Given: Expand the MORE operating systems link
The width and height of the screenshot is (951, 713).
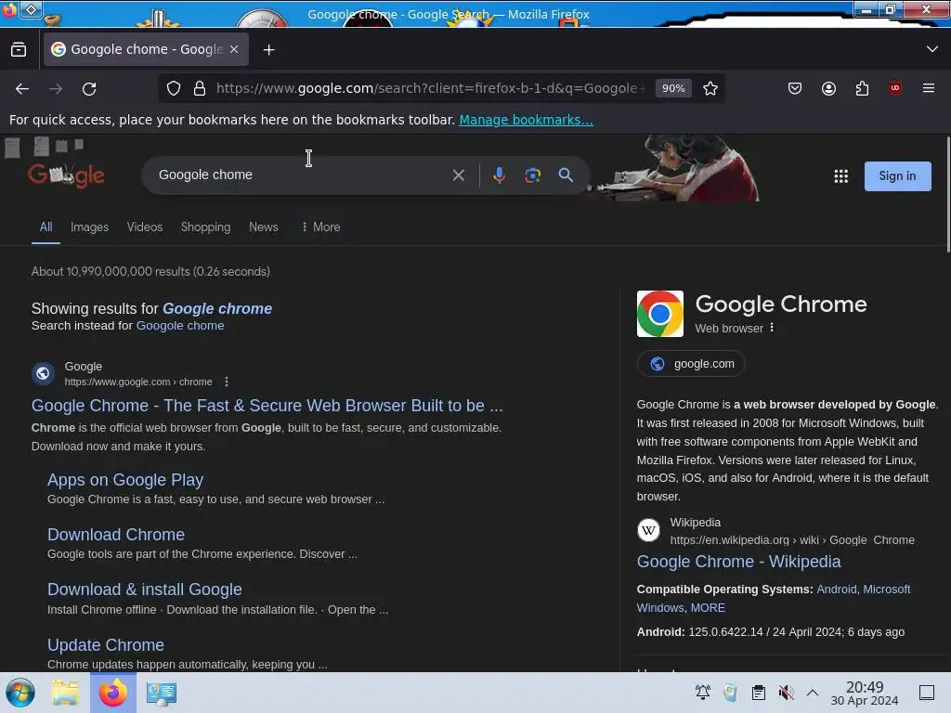Looking at the screenshot, I should click(708, 607).
